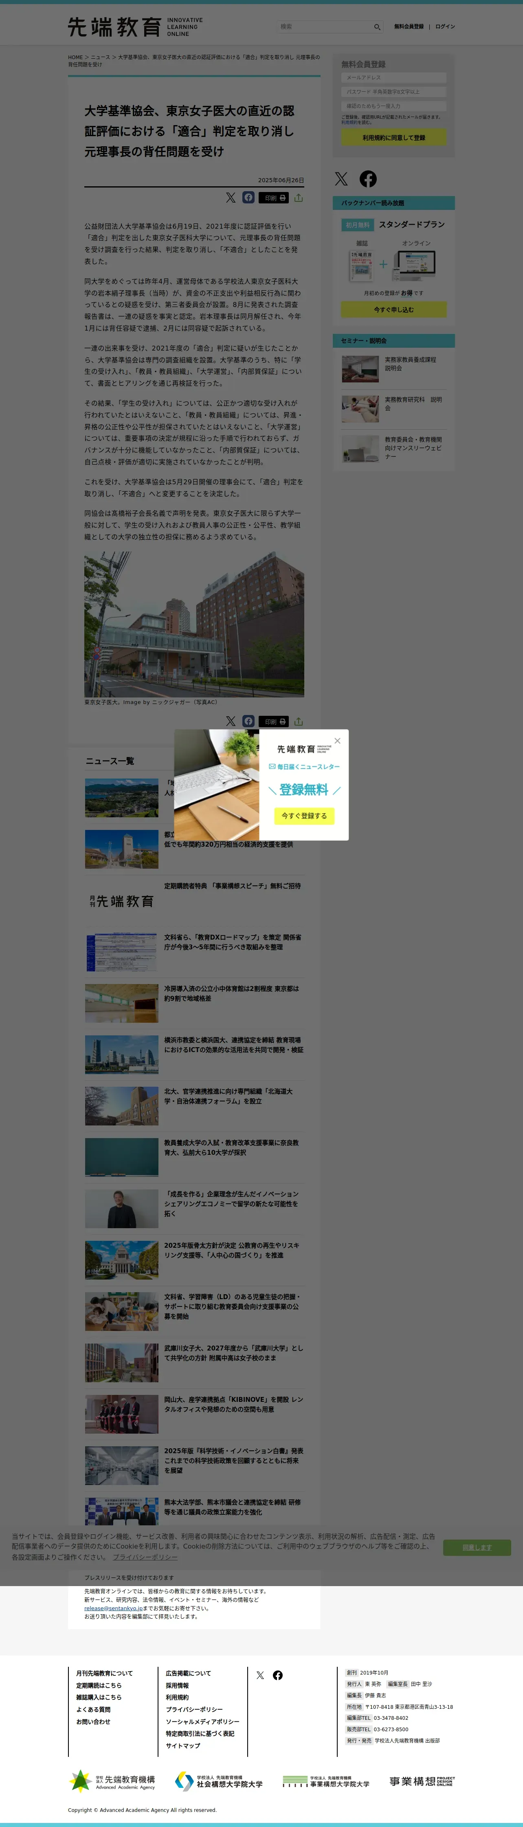Screen dimensions: 523x1827
Task: Accept cookies with 同意します button
Action: click(x=477, y=1547)
